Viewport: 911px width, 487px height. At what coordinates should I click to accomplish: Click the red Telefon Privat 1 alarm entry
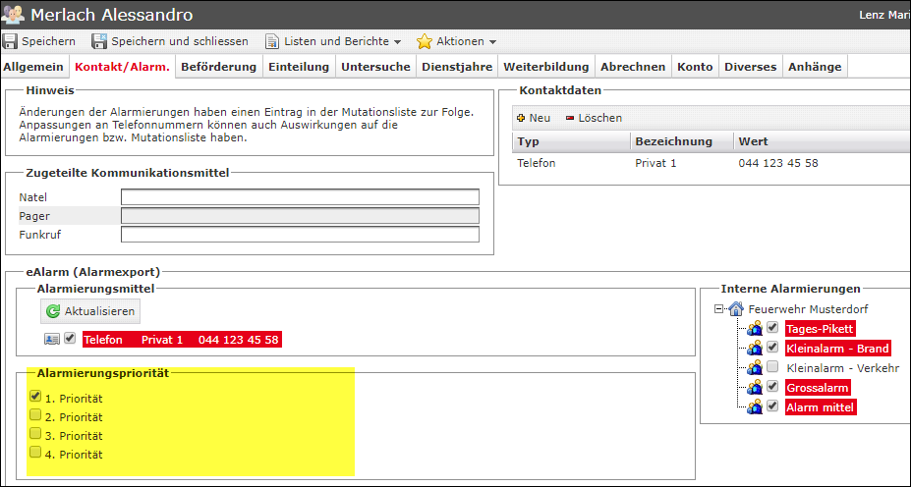182,340
